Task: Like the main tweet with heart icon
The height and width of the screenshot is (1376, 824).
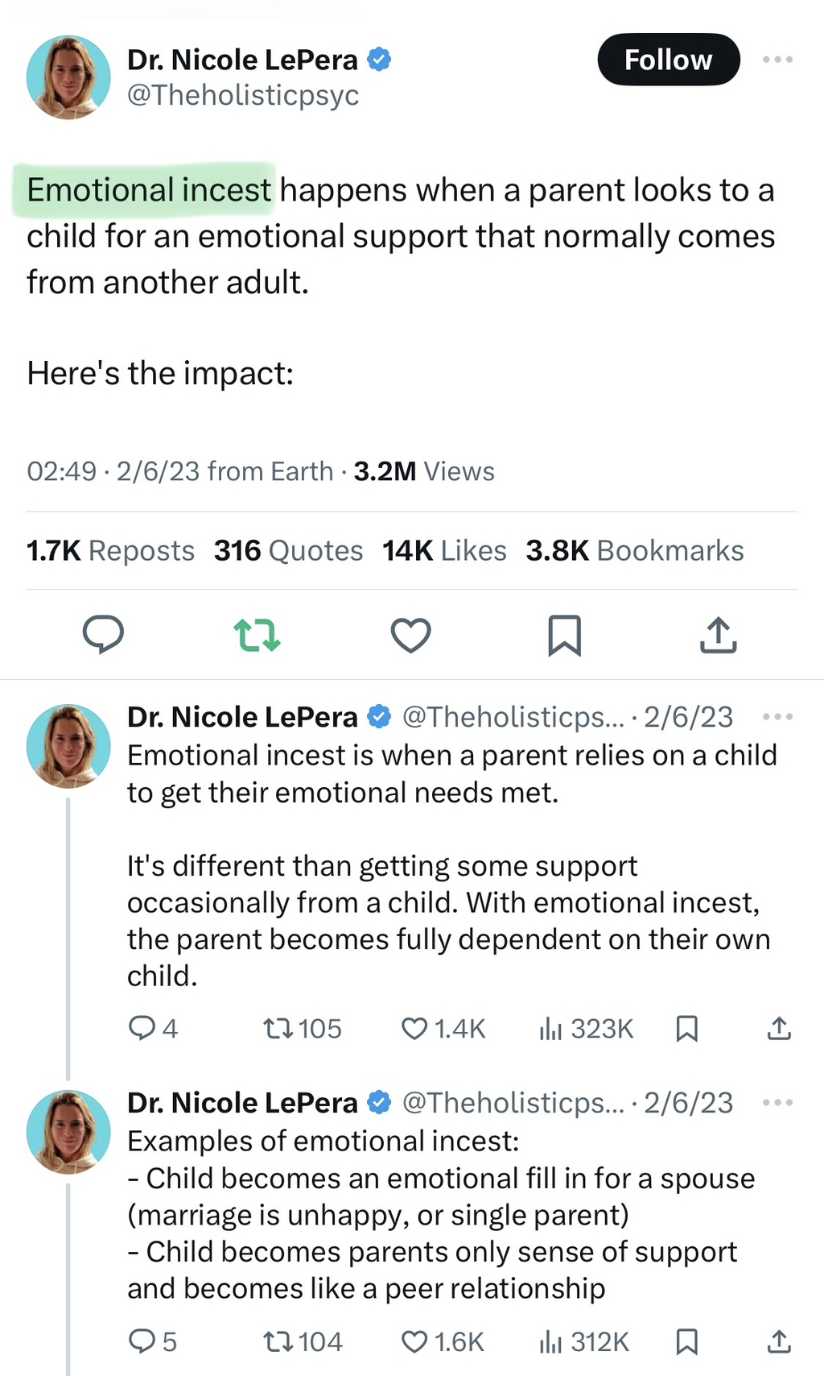Action: pyautogui.click(x=410, y=635)
